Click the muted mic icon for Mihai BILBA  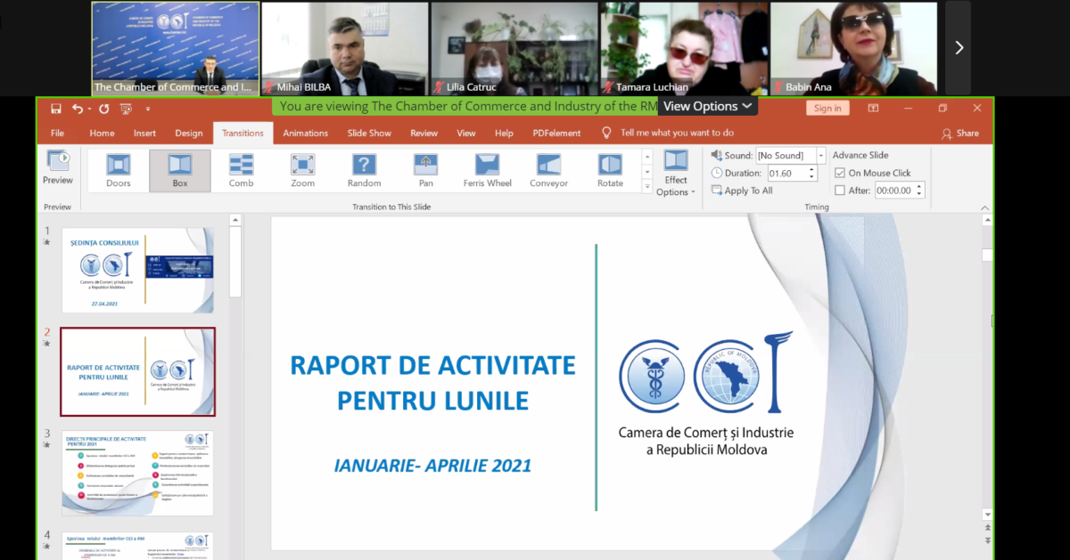coord(267,87)
